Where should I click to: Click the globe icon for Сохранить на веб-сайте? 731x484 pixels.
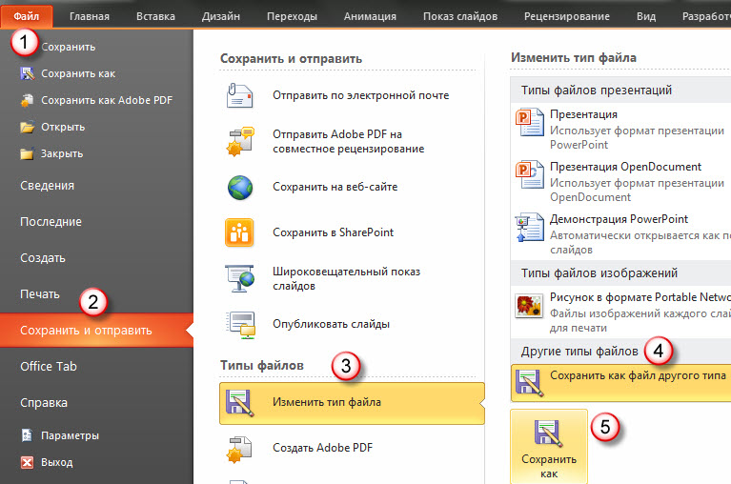(240, 188)
